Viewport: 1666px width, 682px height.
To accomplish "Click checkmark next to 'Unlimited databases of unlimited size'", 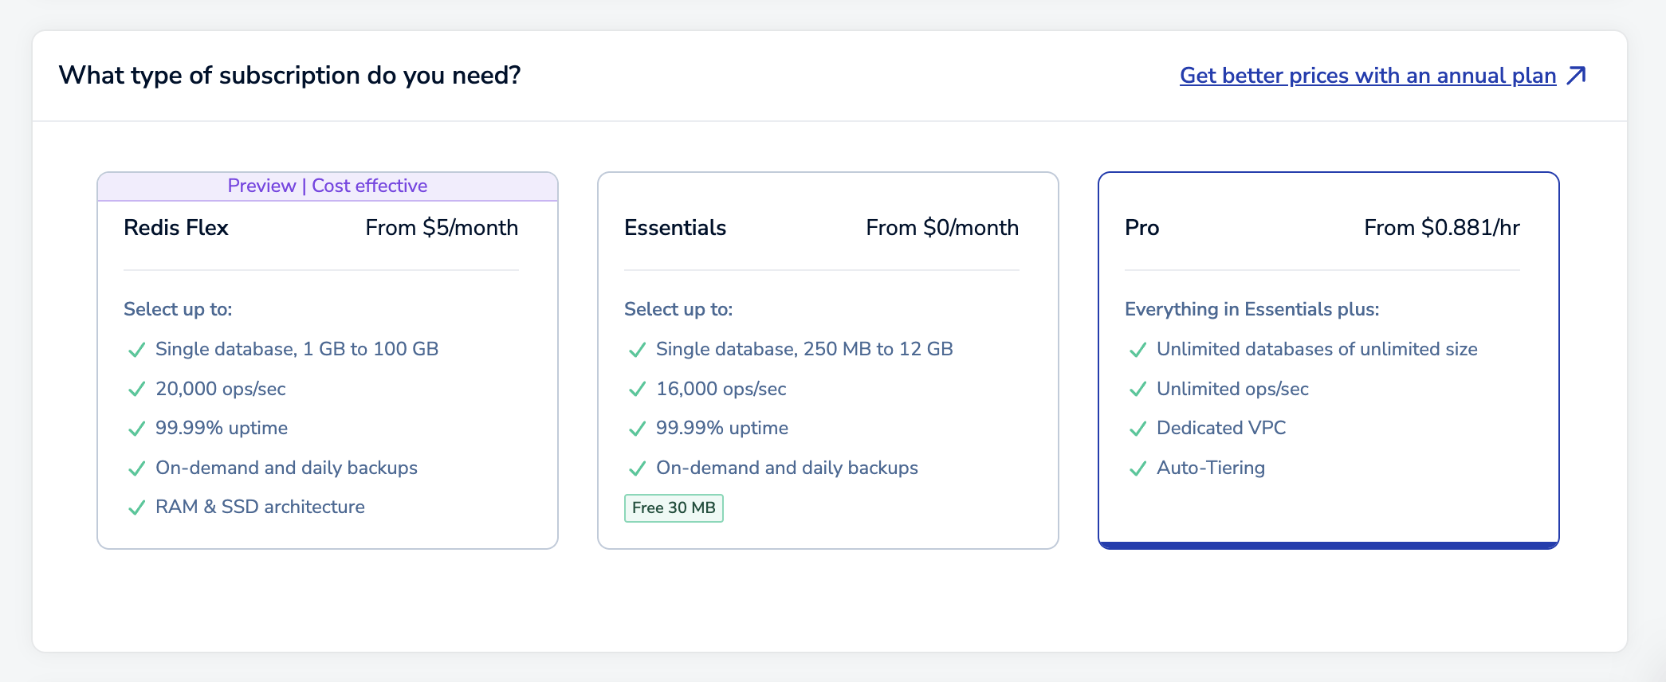I will (x=1138, y=350).
